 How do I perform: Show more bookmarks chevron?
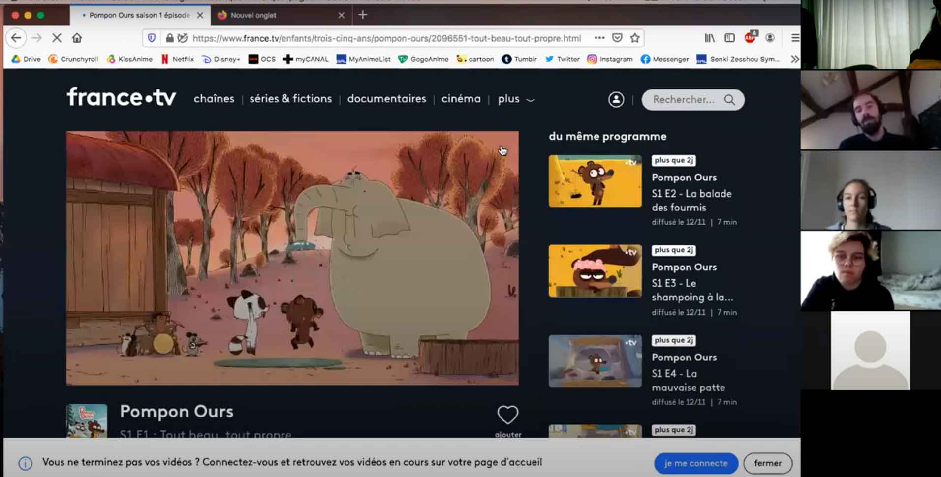[x=794, y=59]
